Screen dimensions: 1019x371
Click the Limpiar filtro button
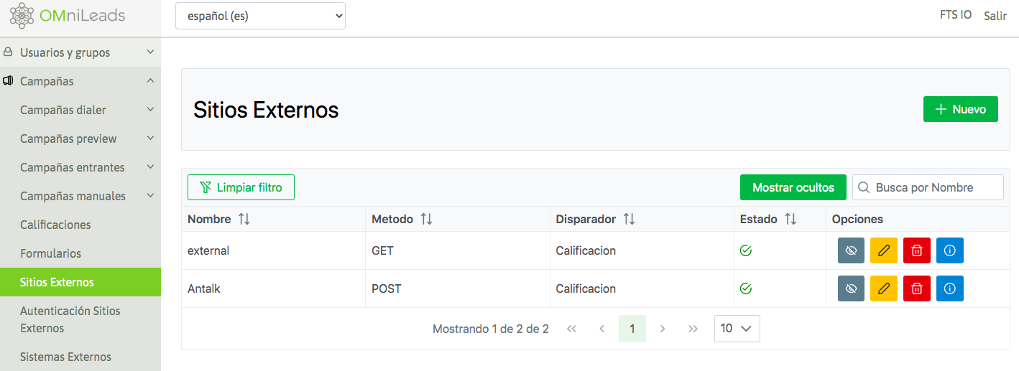tap(241, 187)
